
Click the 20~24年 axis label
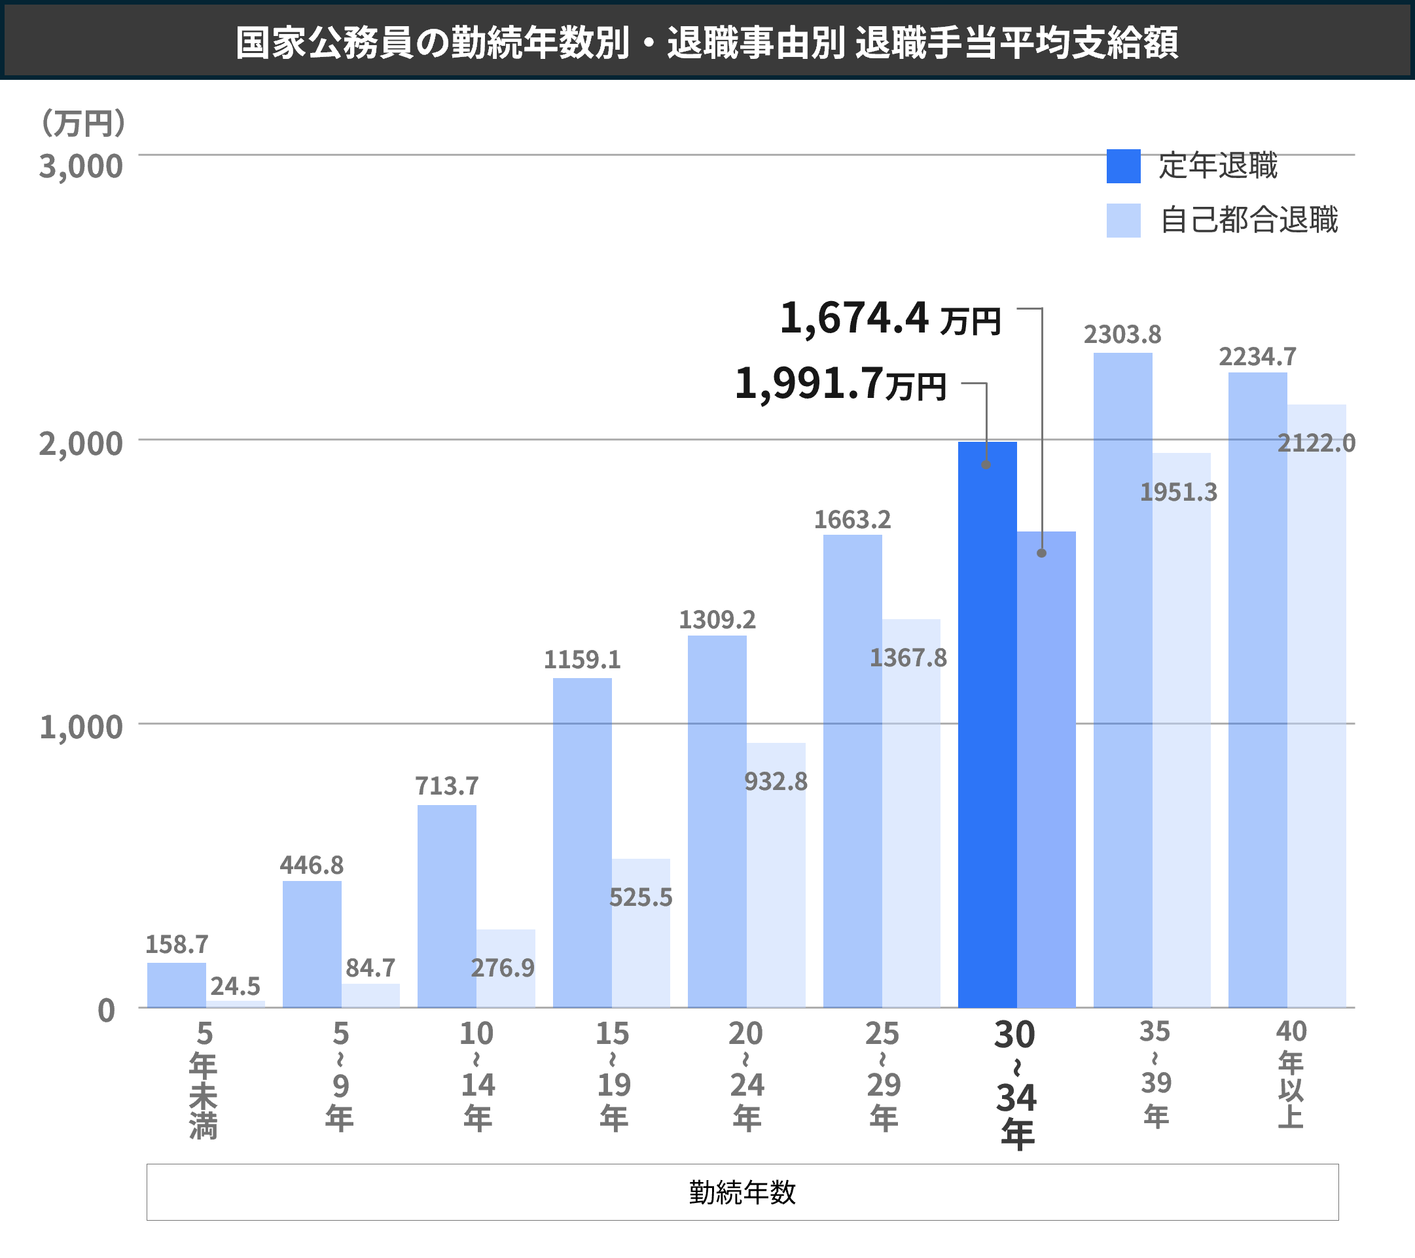tap(746, 1075)
